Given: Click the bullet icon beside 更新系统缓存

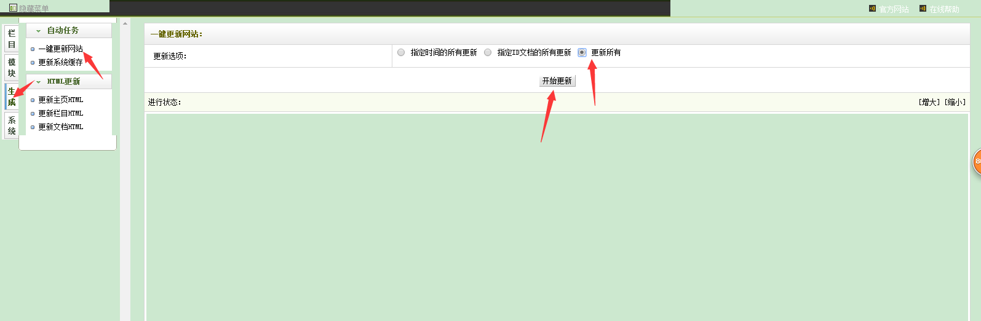Looking at the screenshot, I should click(x=33, y=63).
